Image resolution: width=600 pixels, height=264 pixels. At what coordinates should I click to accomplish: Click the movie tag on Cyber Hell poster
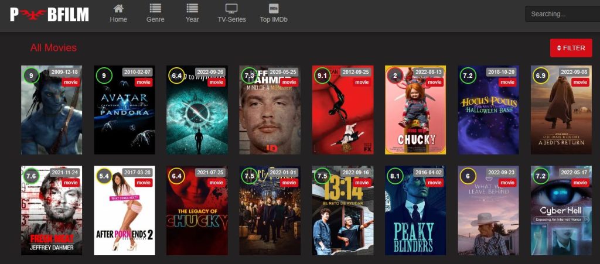581,183
